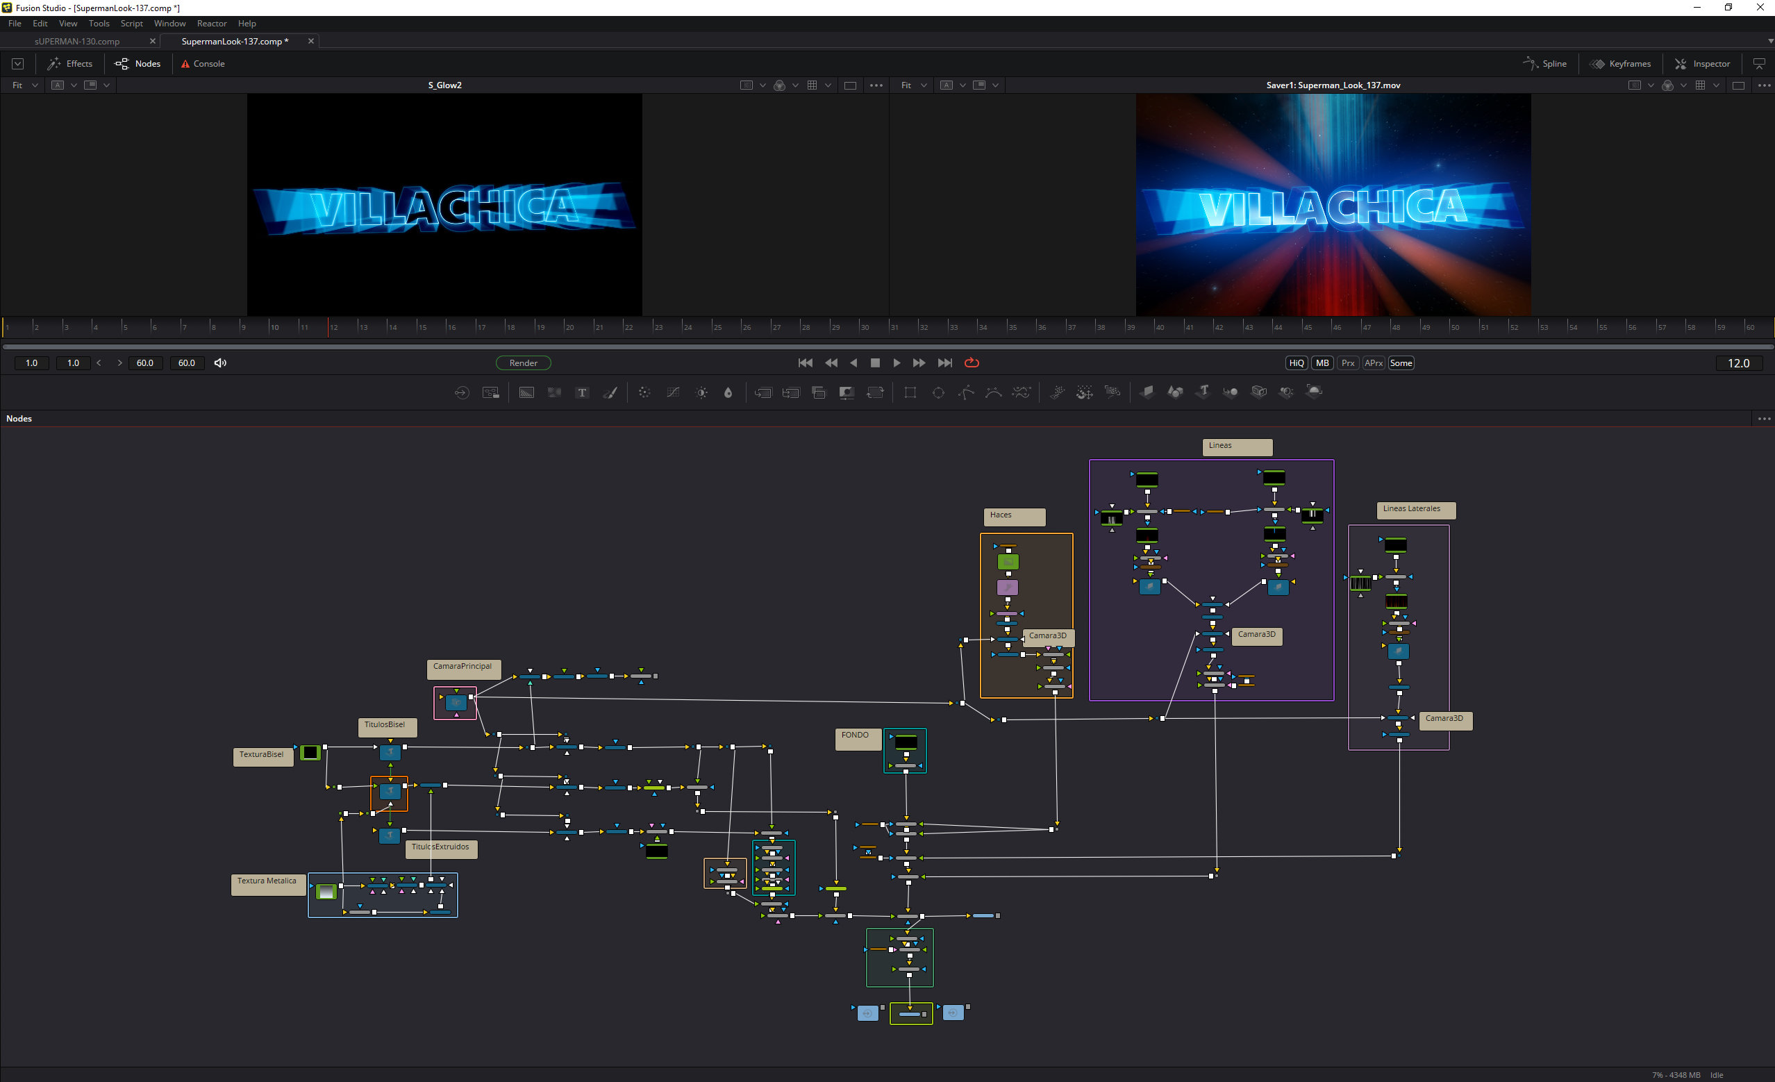Open left viewer Fit zoom dropdown

coord(24,85)
